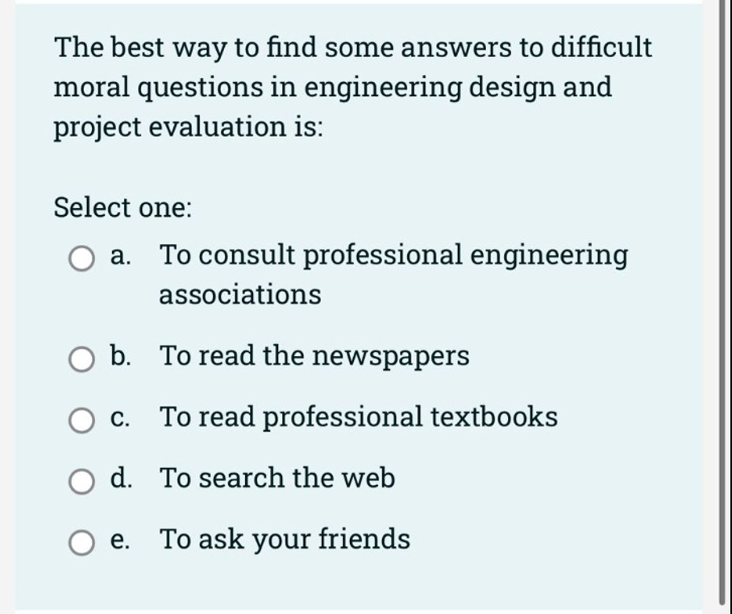This screenshot has width=732, height=614.
Task: Click the question text about moral questions
Action: (352, 85)
